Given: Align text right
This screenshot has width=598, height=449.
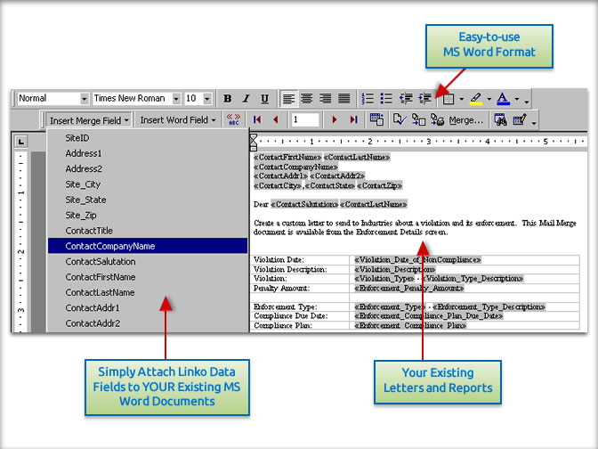Looking at the screenshot, I should pyautogui.click(x=326, y=99).
